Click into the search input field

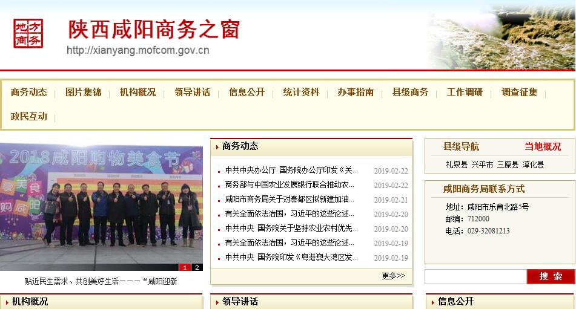click(x=475, y=277)
